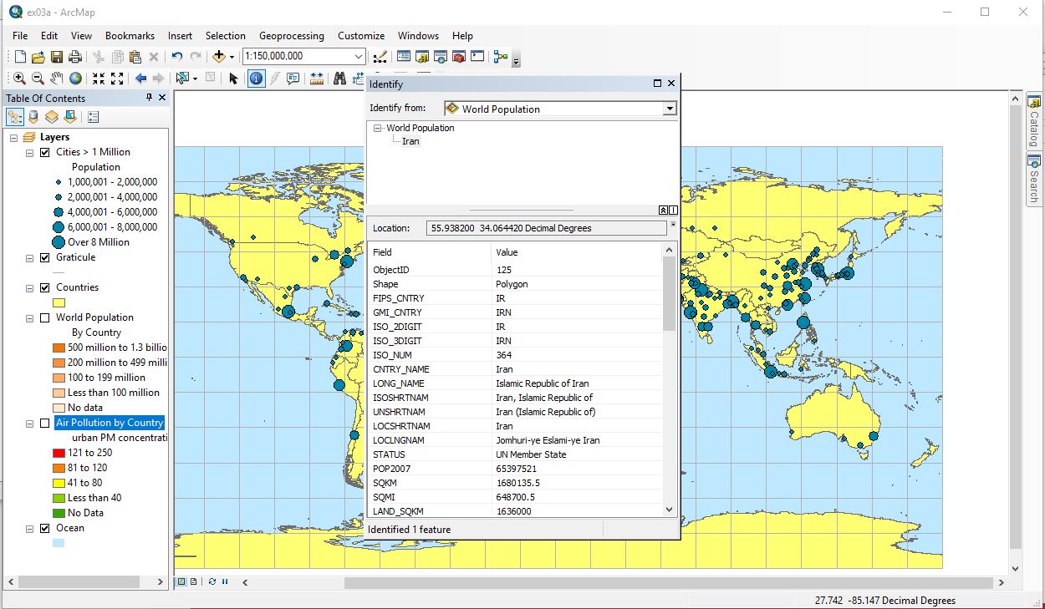The height and width of the screenshot is (609, 1045).
Task: Open the Table Of Contents window icon
Action: pos(404,57)
